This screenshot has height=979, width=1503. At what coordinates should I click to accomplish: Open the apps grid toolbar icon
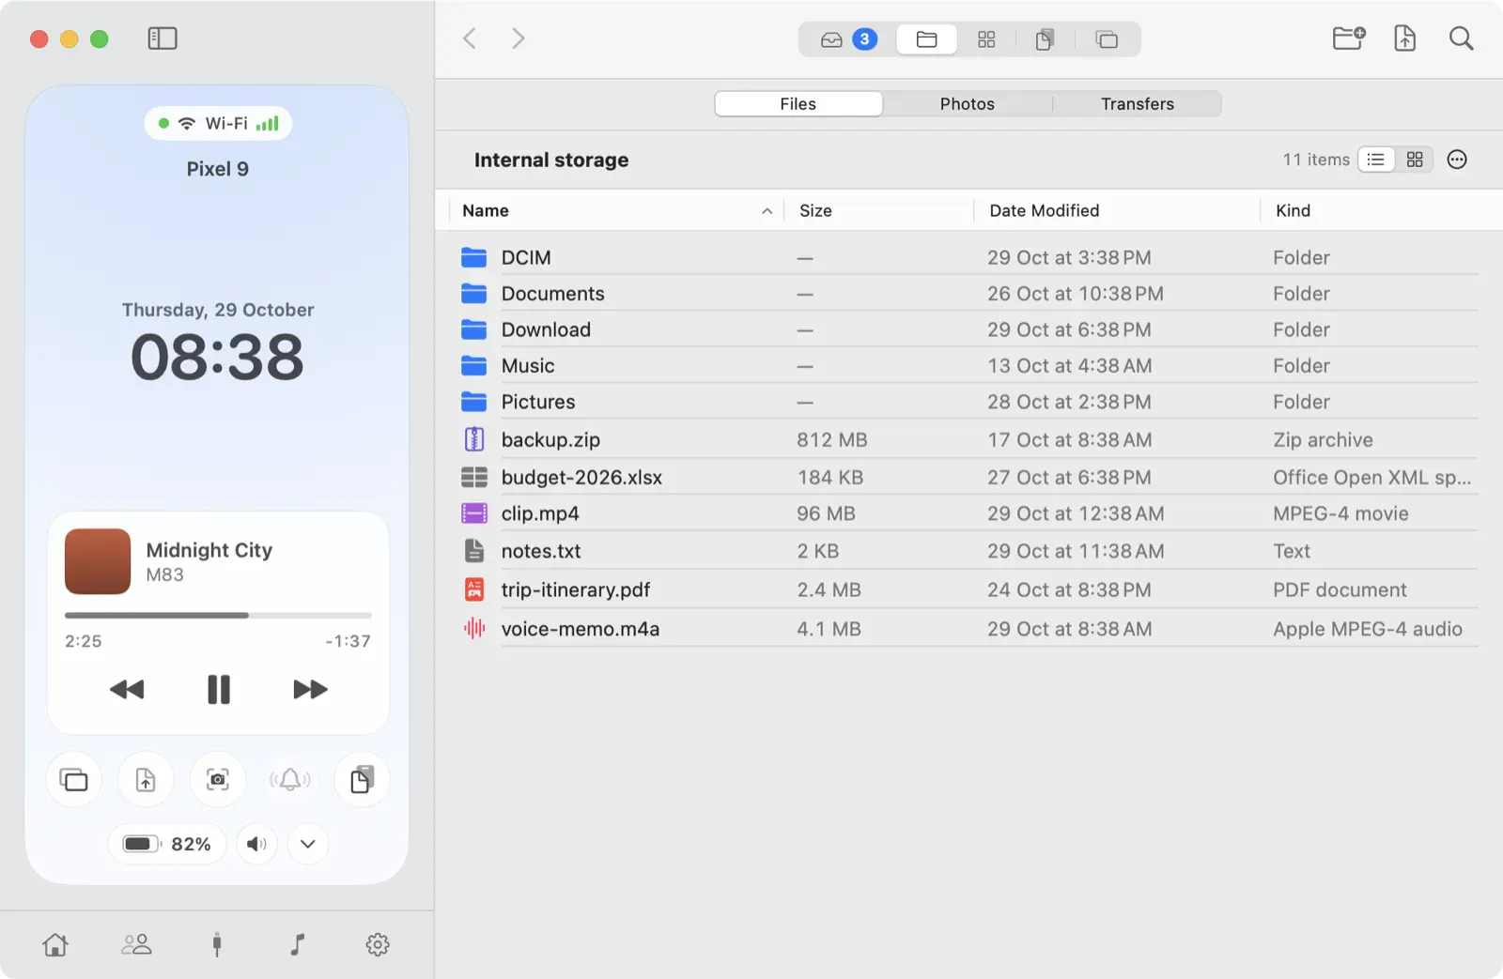[x=986, y=39]
